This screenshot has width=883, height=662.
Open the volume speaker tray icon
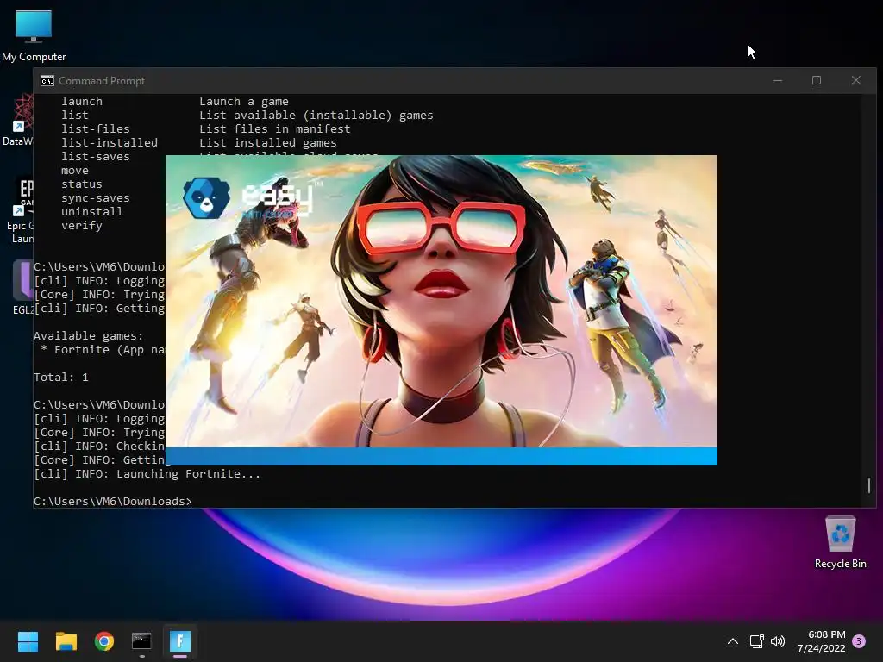pyautogui.click(x=778, y=641)
